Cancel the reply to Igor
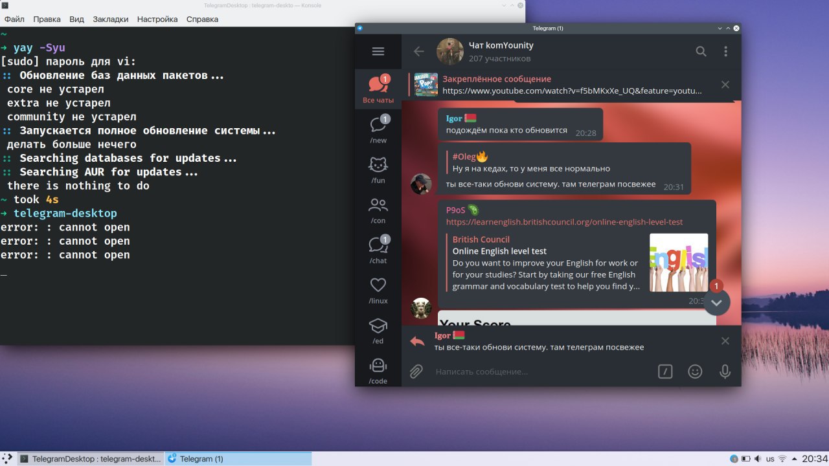The width and height of the screenshot is (829, 466). (x=725, y=341)
